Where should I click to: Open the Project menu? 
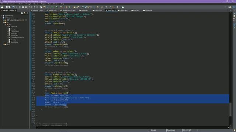pyautogui.click(x=43, y=4)
